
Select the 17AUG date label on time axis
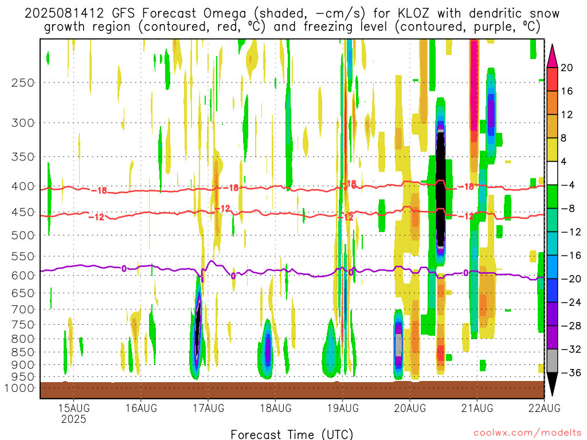pos(209,408)
